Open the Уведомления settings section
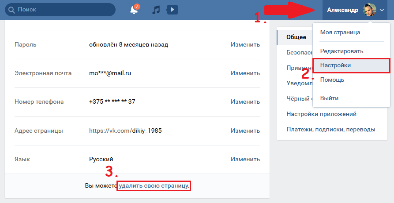The height and width of the screenshot is (203, 394). (300, 83)
